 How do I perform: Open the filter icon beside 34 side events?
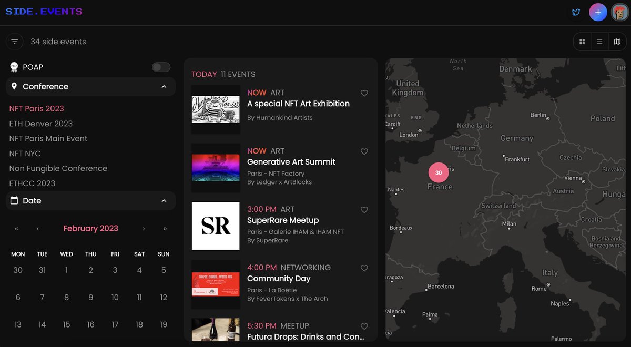pos(14,42)
